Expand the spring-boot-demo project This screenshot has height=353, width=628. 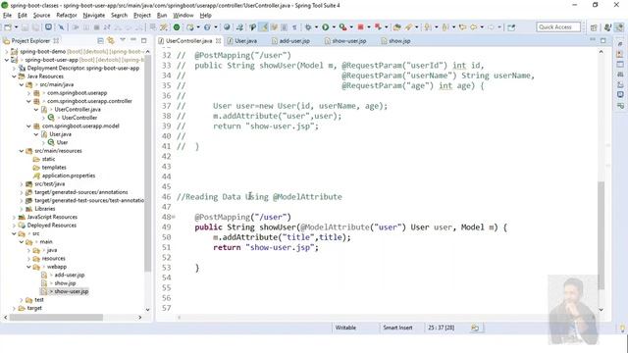7,52
